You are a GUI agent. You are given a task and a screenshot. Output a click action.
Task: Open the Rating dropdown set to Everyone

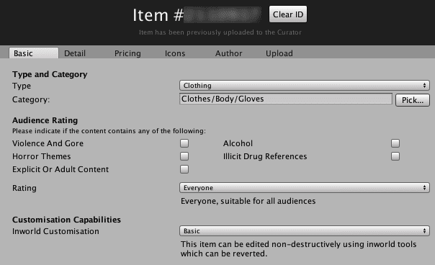[305, 187]
